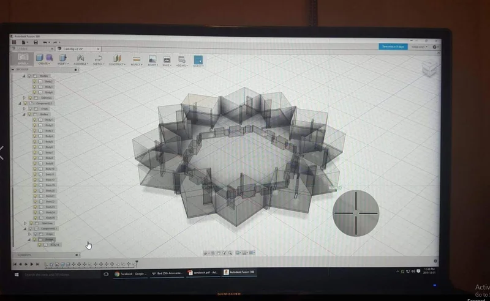Click the Create Form purple icon
The width and height of the screenshot is (490, 301).
click(x=50, y=58)
